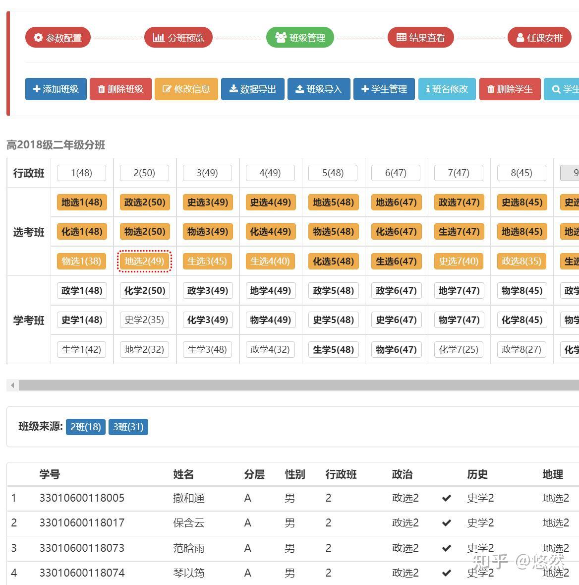Switch to the 任课安排 tab

[x=539, y=37]
